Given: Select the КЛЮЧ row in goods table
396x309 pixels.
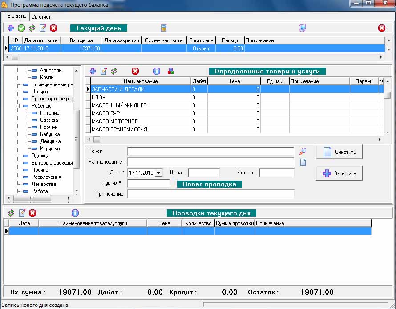Looking at the screenshot, I should click(x=234, y=97).
